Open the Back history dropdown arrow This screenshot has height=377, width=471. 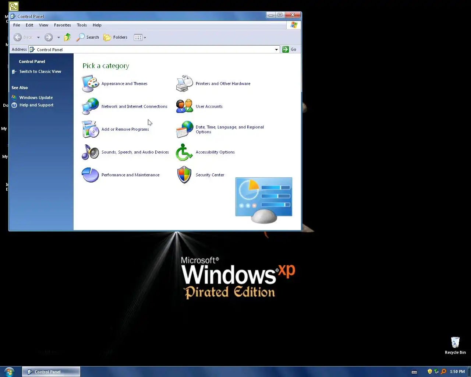click(38, 38)
